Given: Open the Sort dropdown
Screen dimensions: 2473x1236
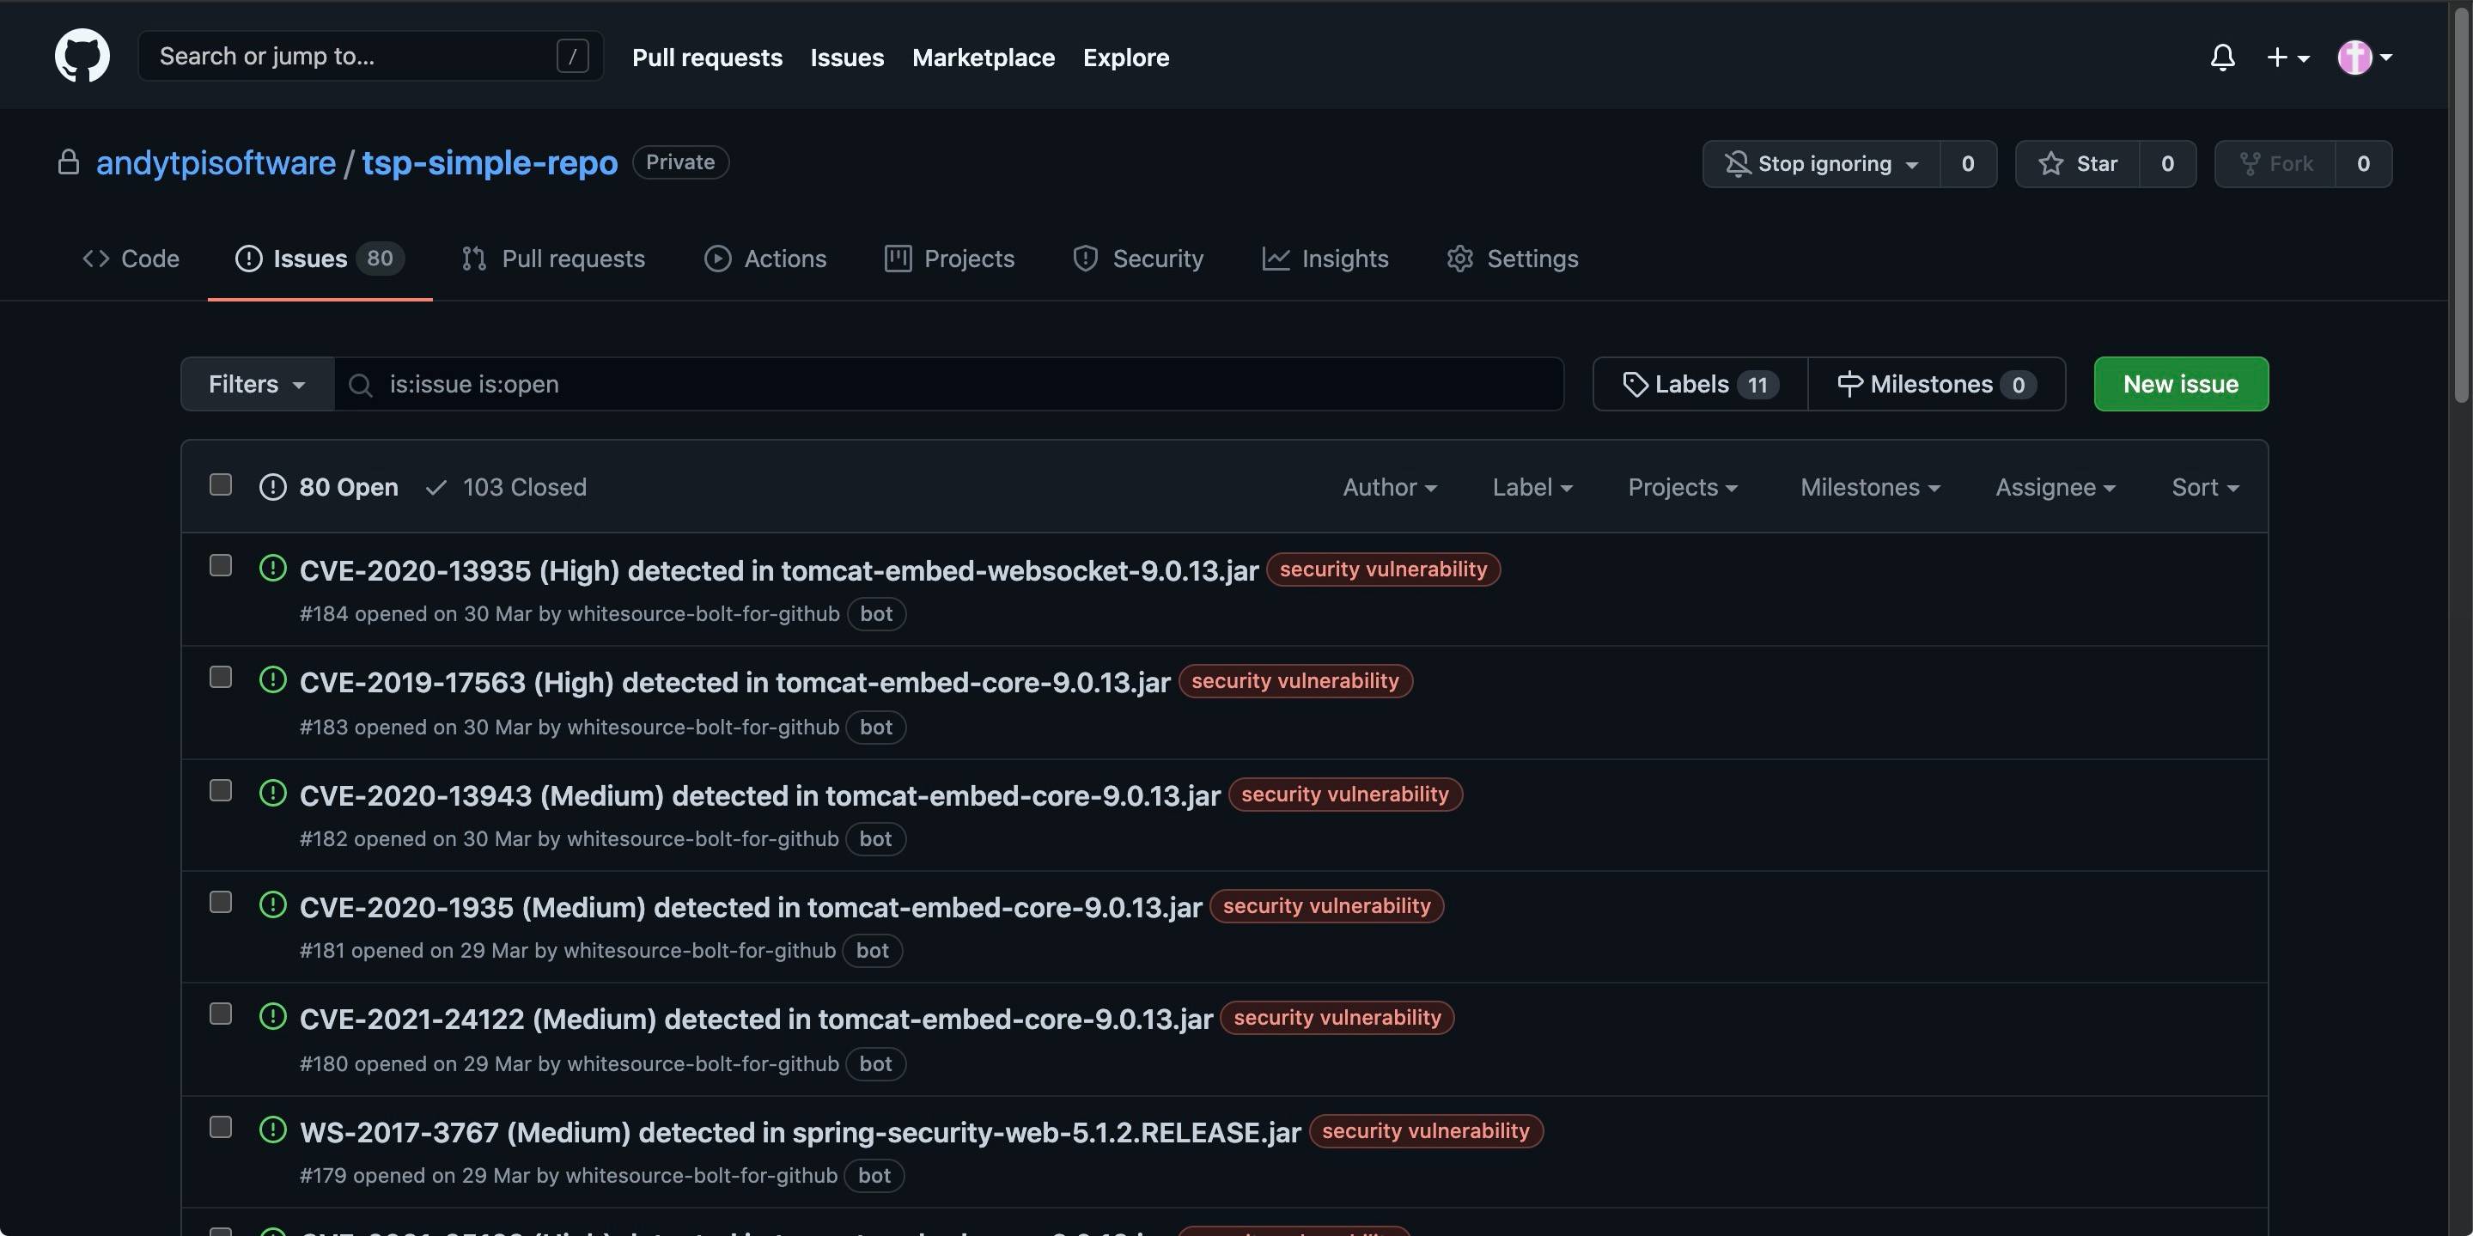Looking at the screenshot, I should (x=2205, y=488).
